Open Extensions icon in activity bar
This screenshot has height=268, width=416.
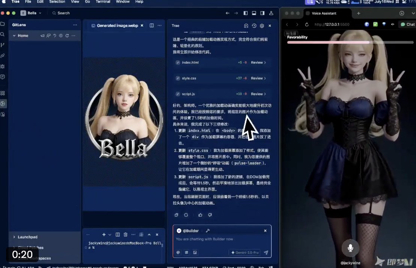coord(2,93)
